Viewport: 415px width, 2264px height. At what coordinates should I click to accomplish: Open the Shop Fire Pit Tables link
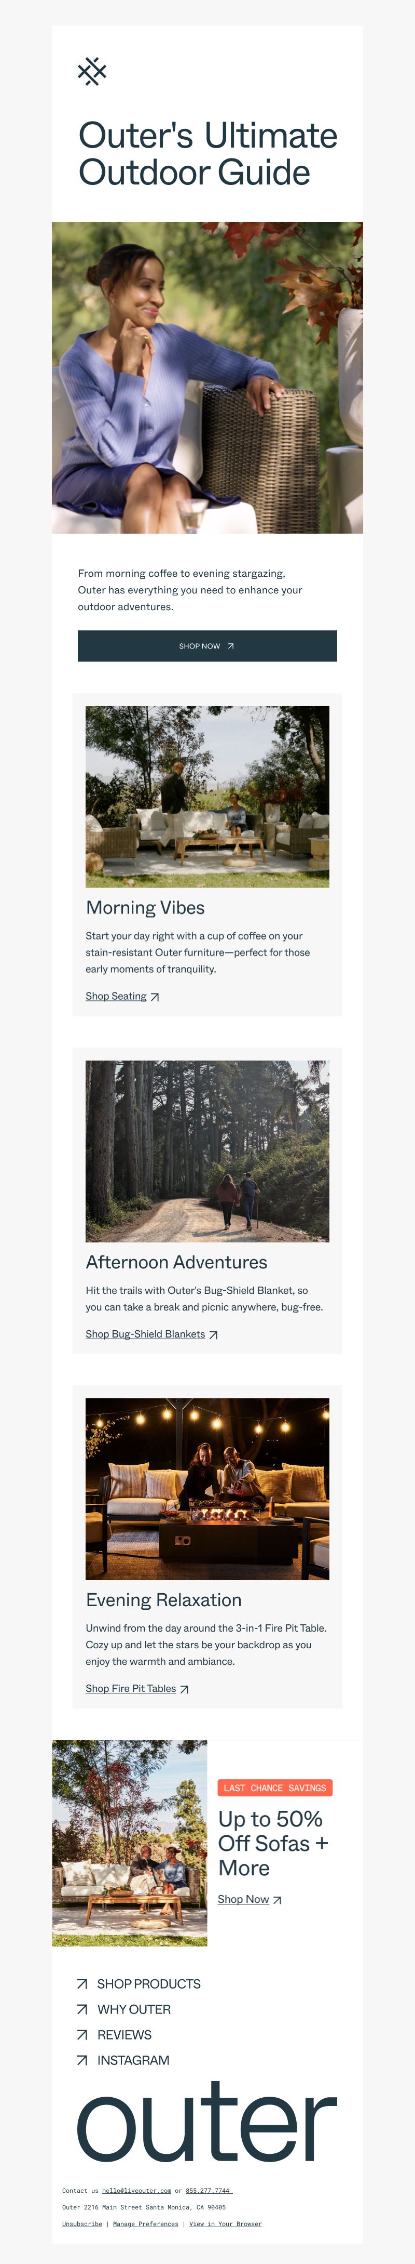131,1687
